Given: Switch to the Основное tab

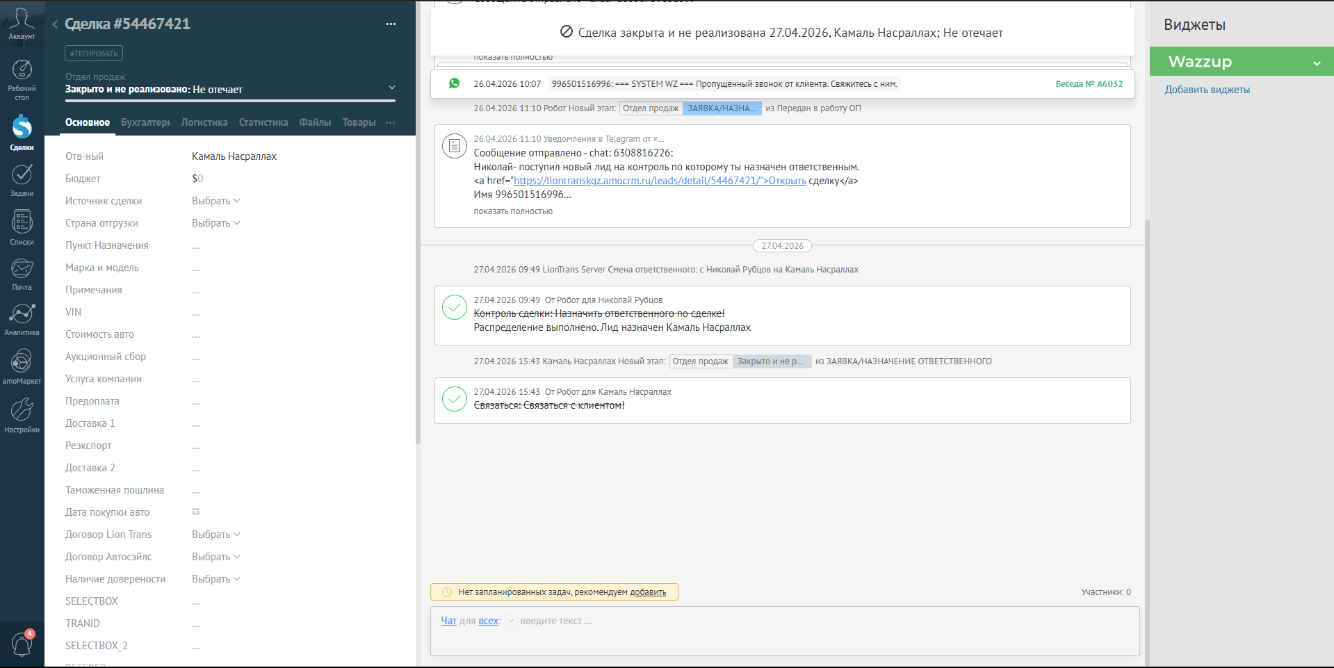Looking at the screenshot, I should [x=88, y=122].
